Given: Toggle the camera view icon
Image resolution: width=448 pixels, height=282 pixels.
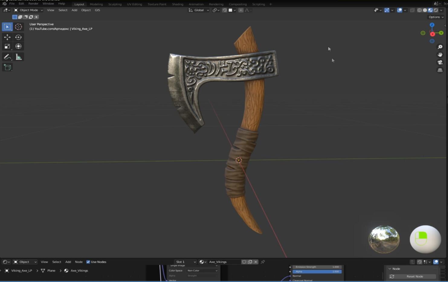Looking at the screenshot, I should (x=440, y=62).
